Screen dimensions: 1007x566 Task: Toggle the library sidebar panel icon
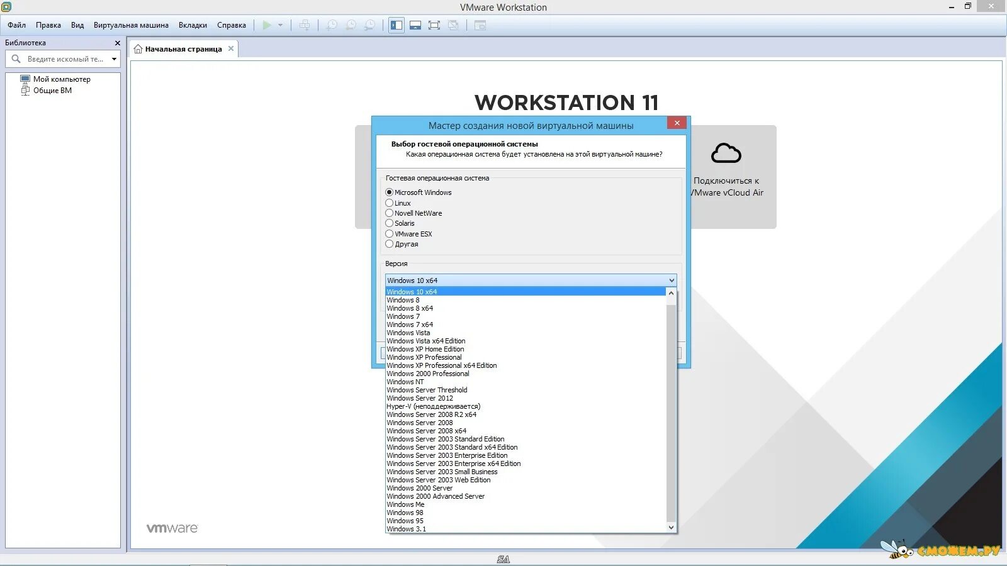[x=396, y=25]
